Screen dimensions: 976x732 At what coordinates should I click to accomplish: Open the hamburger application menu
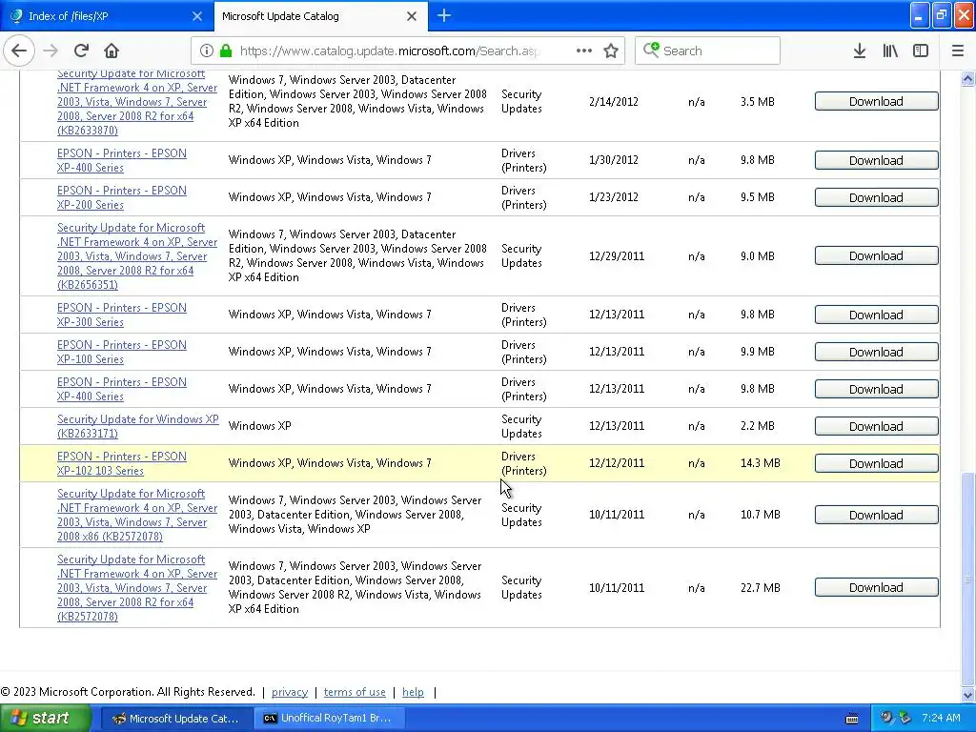tap(957, 51)
